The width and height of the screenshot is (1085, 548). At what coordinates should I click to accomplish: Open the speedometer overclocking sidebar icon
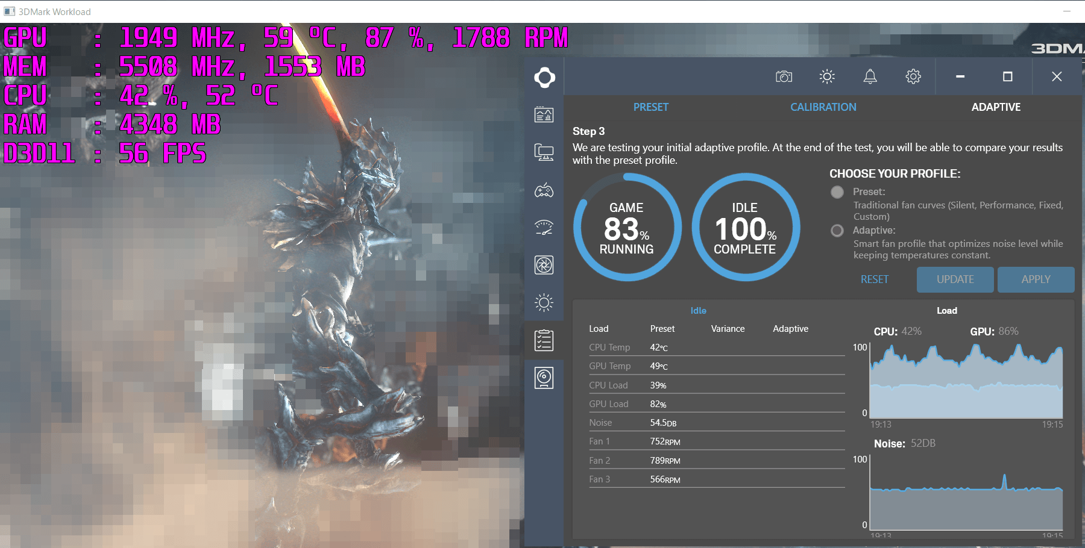(x=544, y=228)
